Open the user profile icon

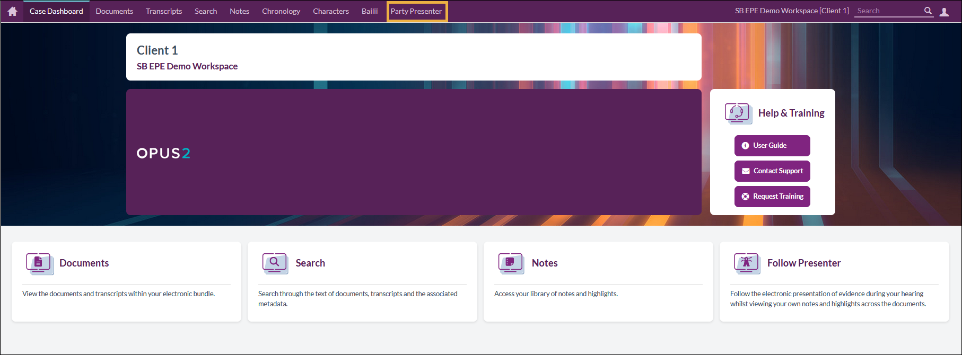[x=944, y=12]
